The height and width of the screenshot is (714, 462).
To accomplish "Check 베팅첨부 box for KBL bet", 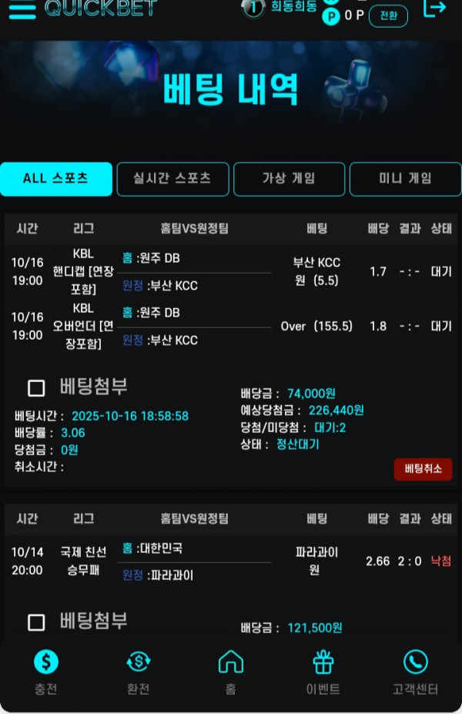I will pos(36,387).
